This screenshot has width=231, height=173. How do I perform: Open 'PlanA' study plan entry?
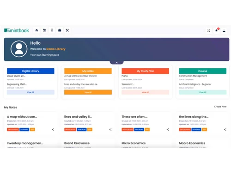(x=125, y=76)
